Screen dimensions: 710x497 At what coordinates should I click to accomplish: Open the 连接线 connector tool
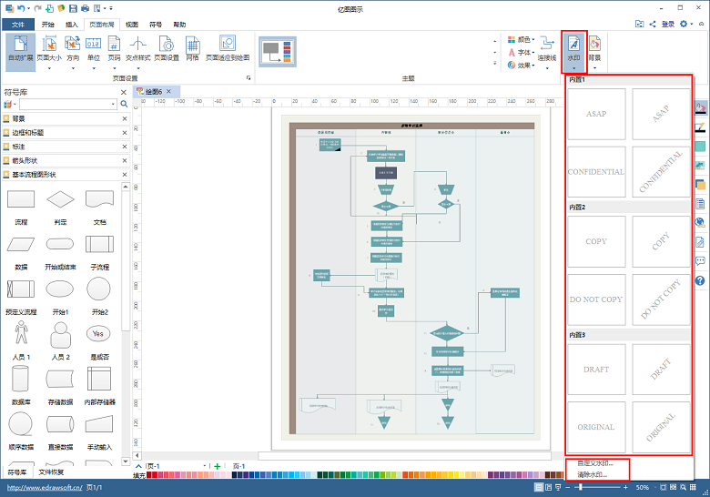point(546,51)
